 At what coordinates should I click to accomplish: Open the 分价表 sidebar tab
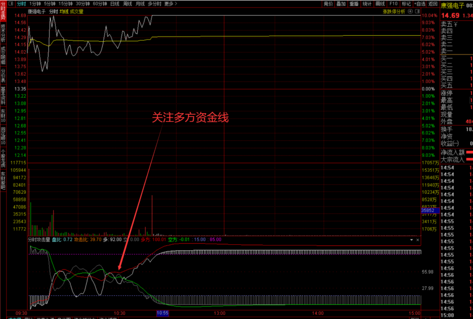pos(3,76)
